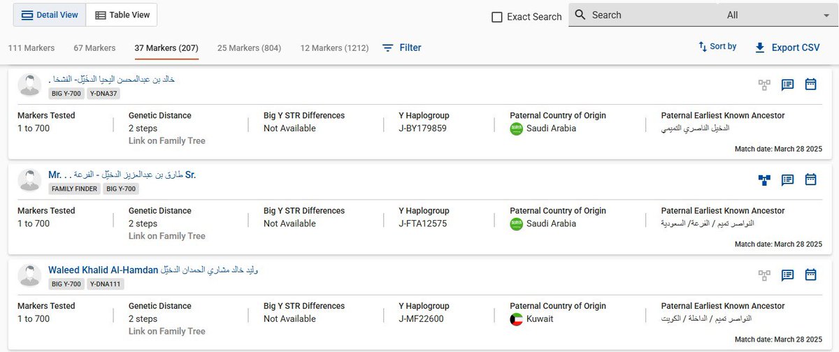Open notes icon for J-BY179859 match
This screenshot has height=352, width=839.
point(787,85)
